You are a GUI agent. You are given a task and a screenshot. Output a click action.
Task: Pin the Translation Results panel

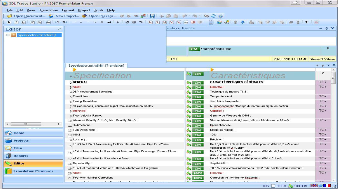[x=327, y=28]
